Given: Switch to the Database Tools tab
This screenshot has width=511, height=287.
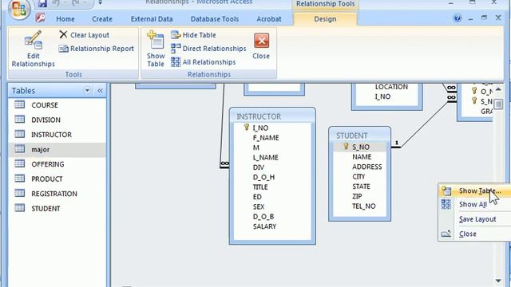Looking at the screenshot, I should 215,19.
